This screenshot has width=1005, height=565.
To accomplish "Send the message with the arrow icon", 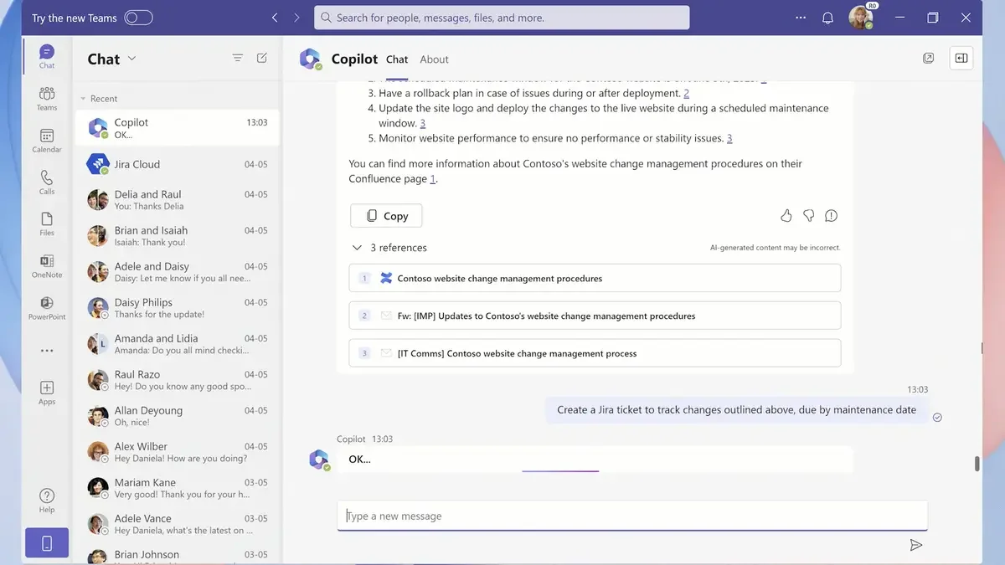I will click(x=916, y=545).
